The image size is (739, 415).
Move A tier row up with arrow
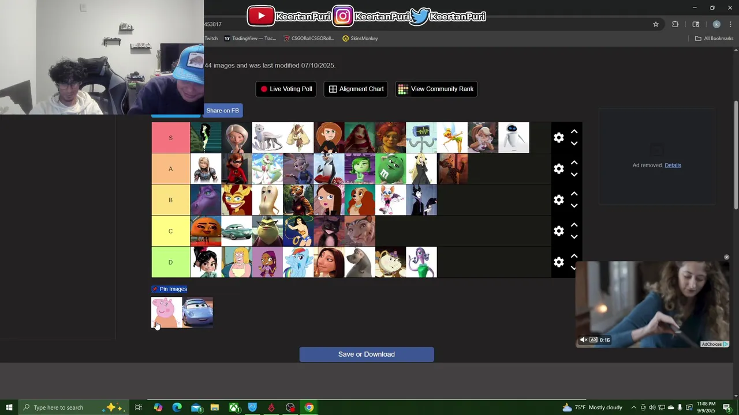(x=574, y=163)
